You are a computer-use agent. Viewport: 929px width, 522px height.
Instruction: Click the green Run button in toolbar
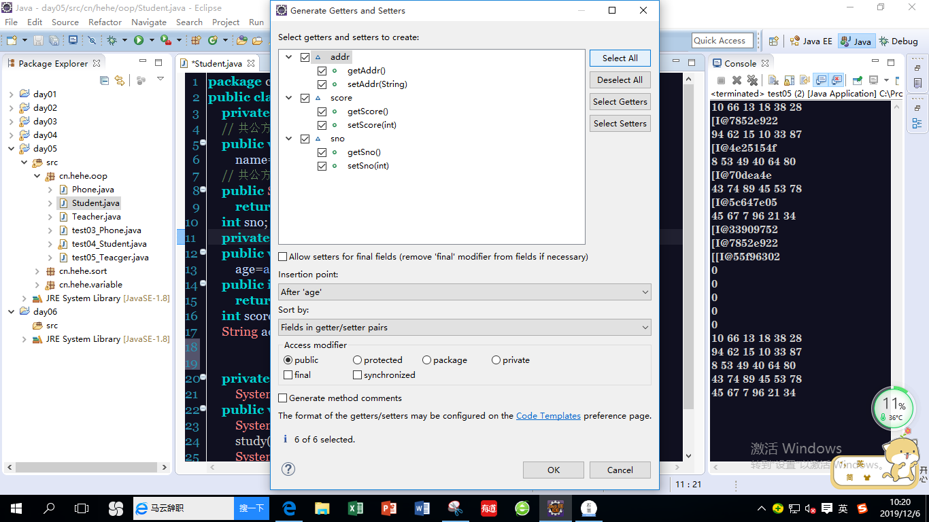pyautogui.click(x=139, y=41)
